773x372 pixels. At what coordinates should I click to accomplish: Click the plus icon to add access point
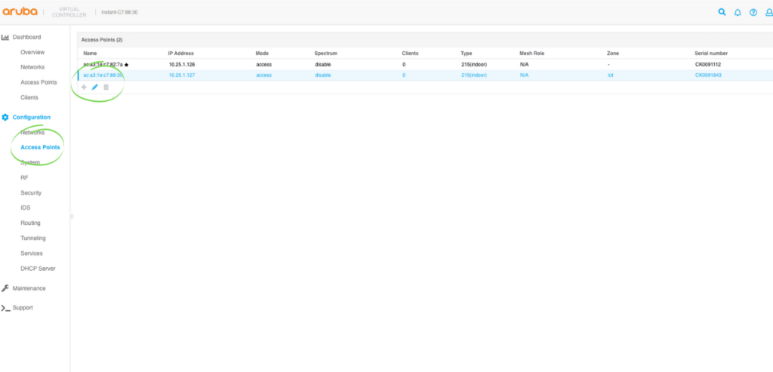tap(84, 88)
